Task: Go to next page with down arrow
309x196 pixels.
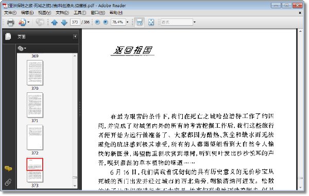Action: tap(64, 23)
